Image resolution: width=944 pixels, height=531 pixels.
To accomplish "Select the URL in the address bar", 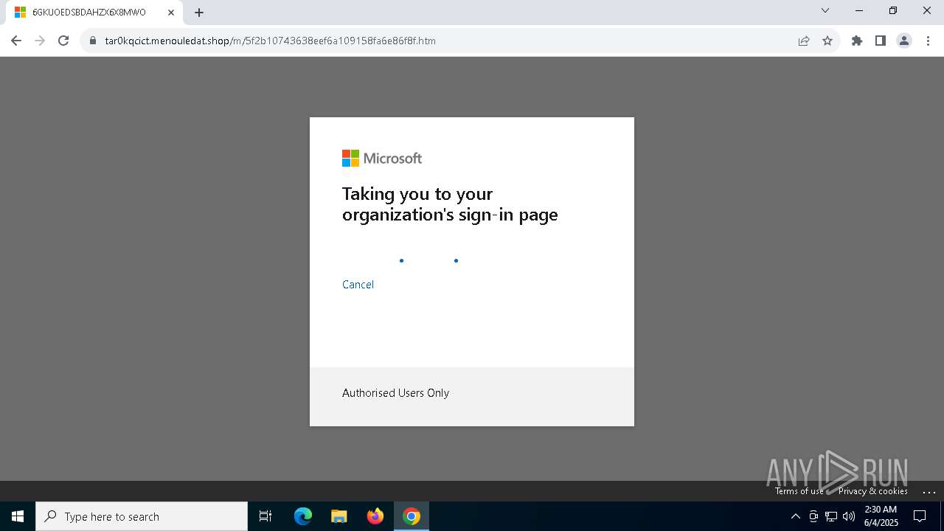I will click(x=271, y=41).
